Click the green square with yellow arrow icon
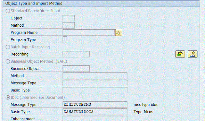This screenshot has height=121, width=205. 180,54
